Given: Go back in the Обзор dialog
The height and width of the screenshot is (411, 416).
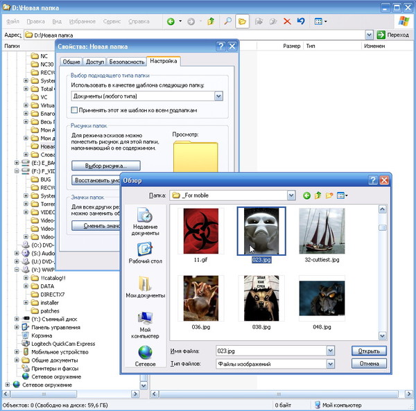Looking at the screenshot, I should pyautogui.click(x=306, y=195).
